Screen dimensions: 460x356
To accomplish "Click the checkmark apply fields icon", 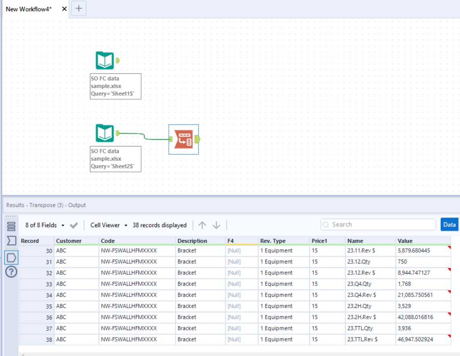I will pos(74,225).
